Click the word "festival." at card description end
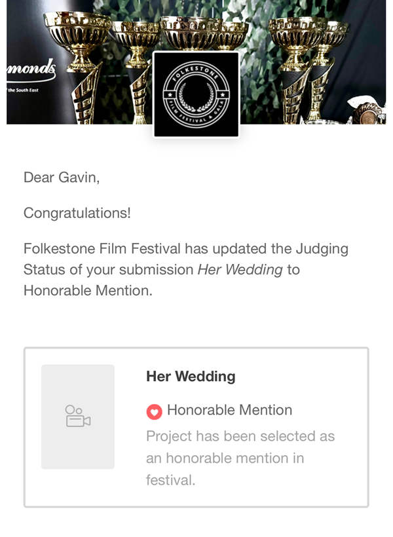The width and height of the screenshot is (393, 537). [x=170, y=480]
